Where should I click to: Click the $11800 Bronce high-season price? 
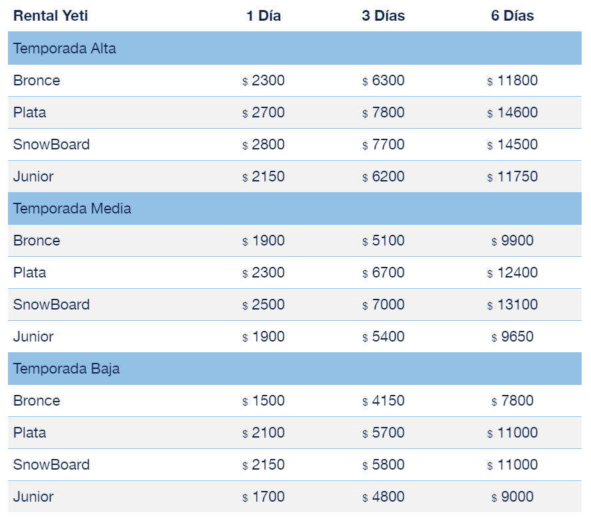[x=512, y=81]
